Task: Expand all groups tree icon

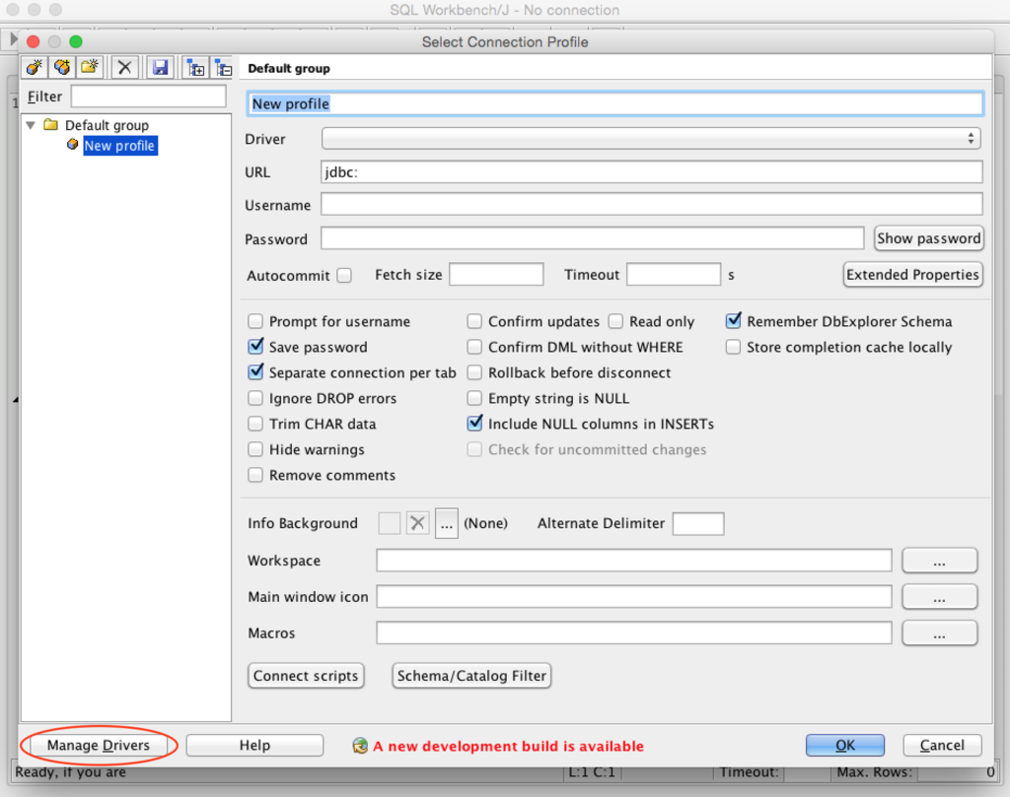Action: (195, 67)
